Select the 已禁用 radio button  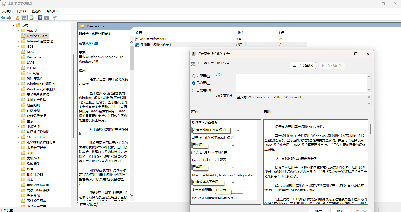194,90
